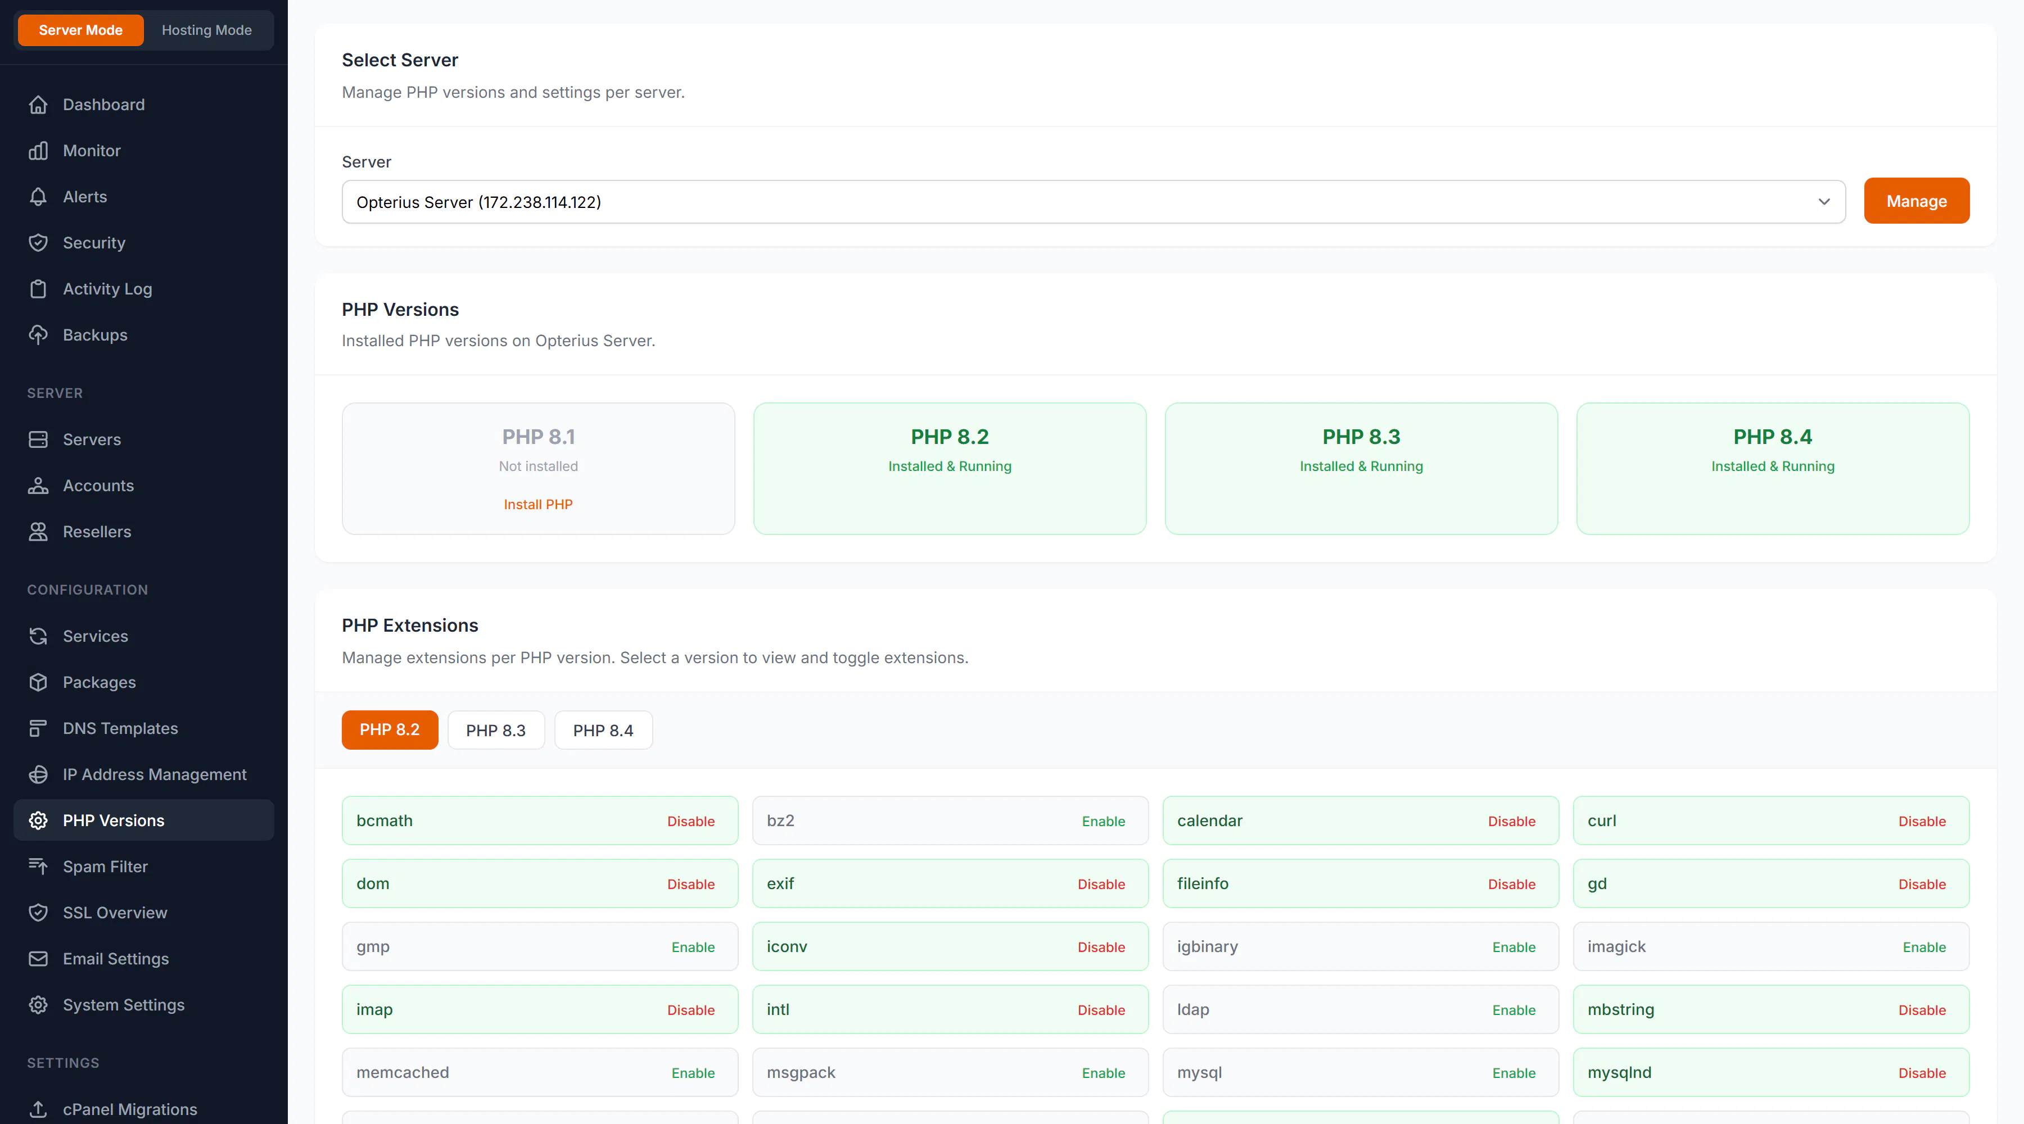Image resolution: width=2024 pixels, height=1124 pixels.
Task: Disable the imap extension
Action: click(690, 1009)
